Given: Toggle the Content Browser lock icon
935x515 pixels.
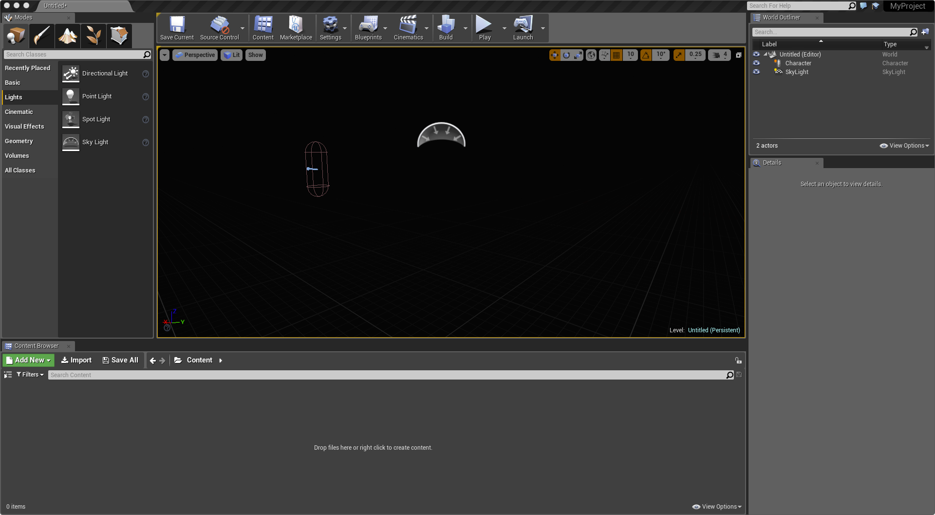Looking at the screenshot, I should tap(738, 361).
